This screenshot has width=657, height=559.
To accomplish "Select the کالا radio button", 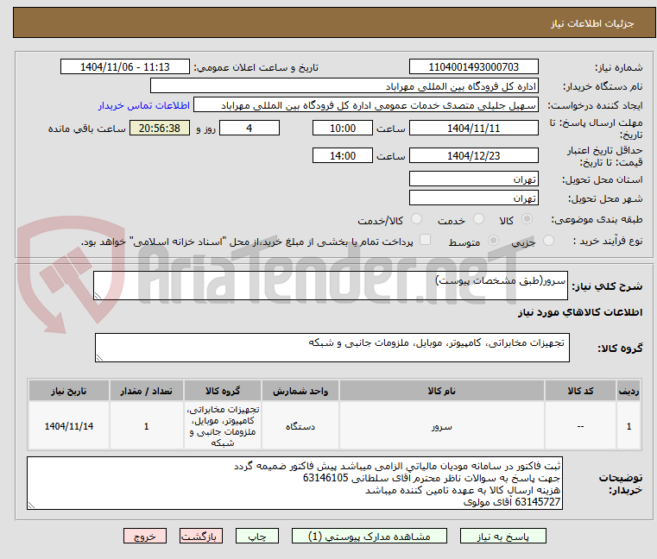I will click(x=527, y=219).
